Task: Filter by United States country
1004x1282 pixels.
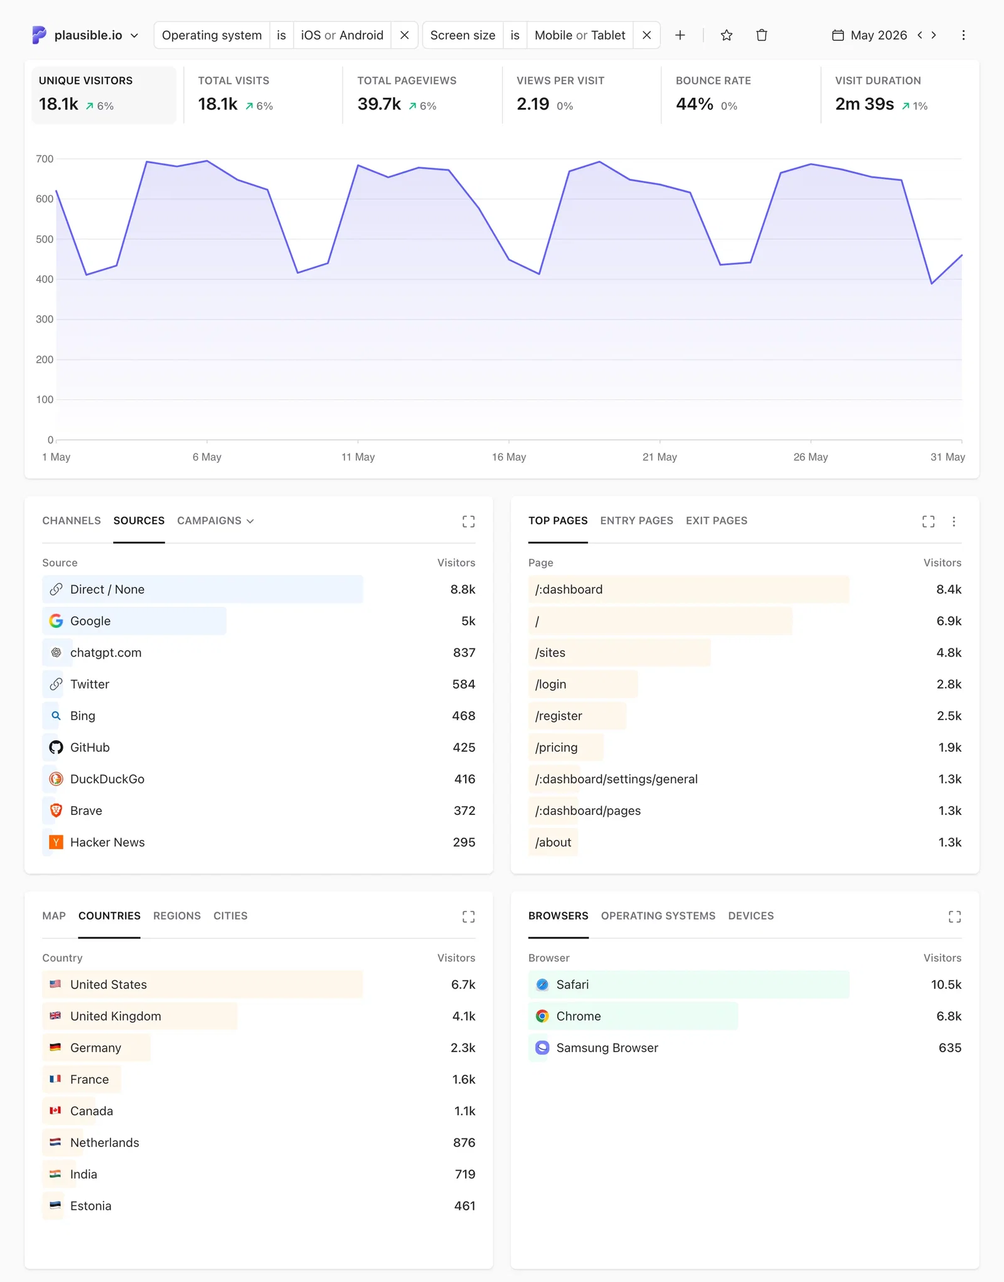Action: 259,984
